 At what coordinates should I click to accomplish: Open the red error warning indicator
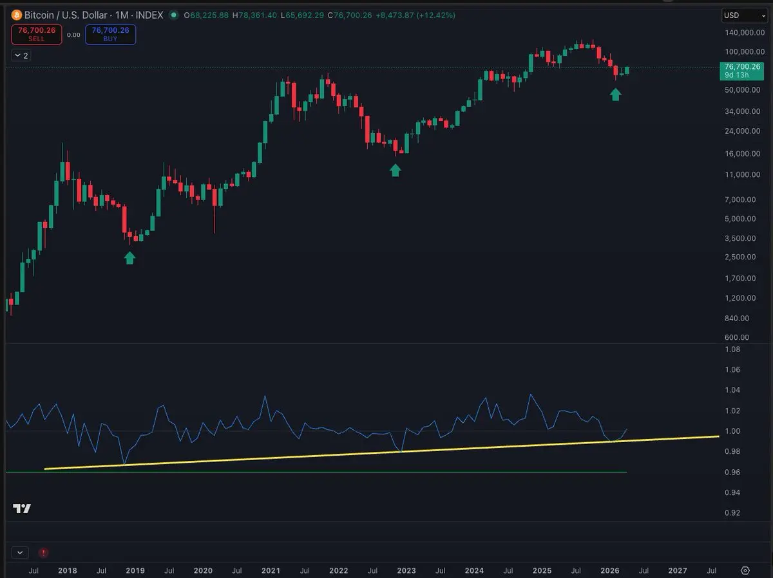[43, 552]
